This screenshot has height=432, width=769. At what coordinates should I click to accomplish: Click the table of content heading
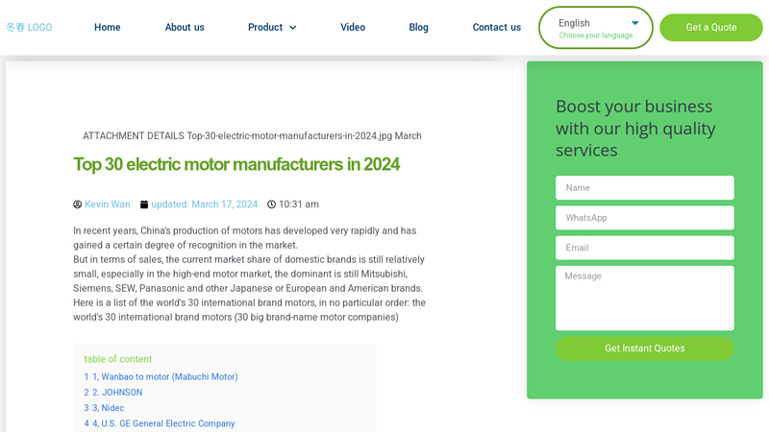point(117,359)
